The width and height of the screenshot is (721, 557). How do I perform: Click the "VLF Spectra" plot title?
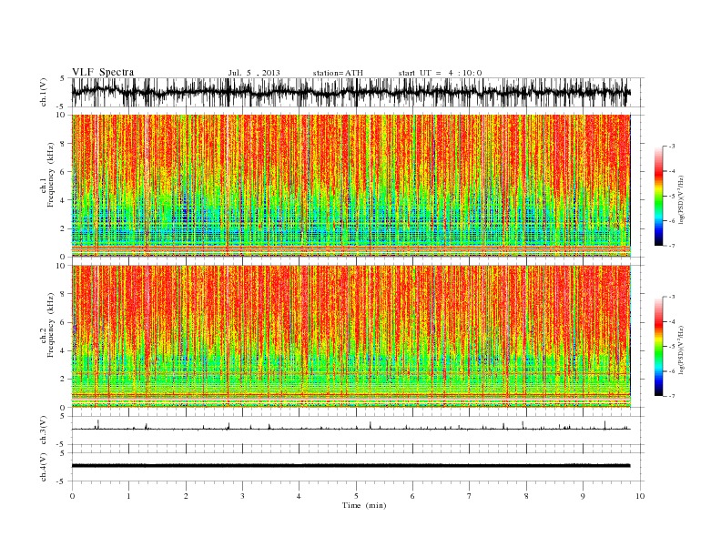(103, 72)
